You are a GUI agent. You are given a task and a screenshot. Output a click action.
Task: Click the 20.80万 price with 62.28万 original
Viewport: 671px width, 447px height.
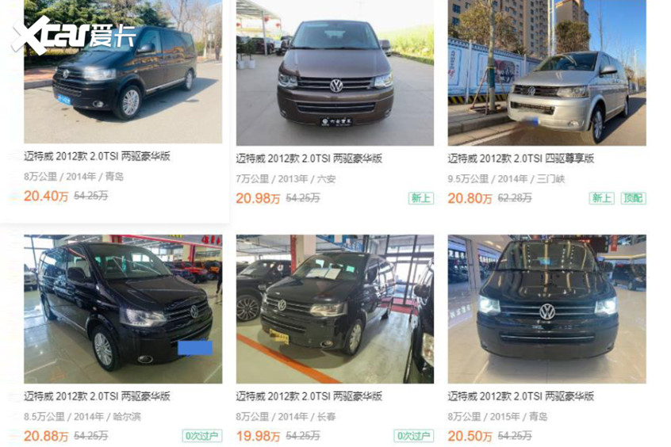tap(470, 198)
